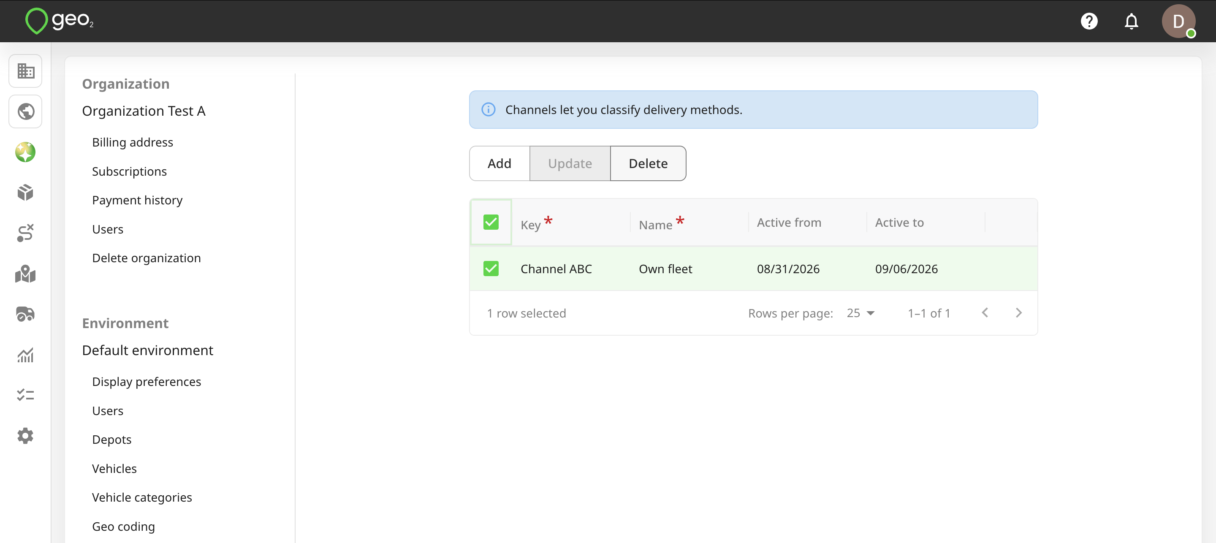Click the green sparkle globe sidebar icon

pyautogui.click(x=25, y=152)
